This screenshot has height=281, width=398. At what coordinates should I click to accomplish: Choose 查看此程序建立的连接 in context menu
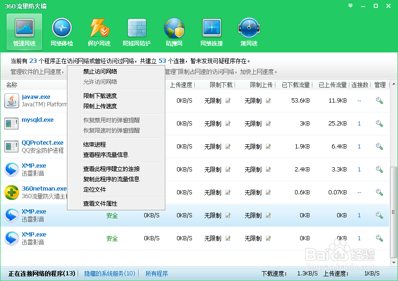tap(111, 169)
